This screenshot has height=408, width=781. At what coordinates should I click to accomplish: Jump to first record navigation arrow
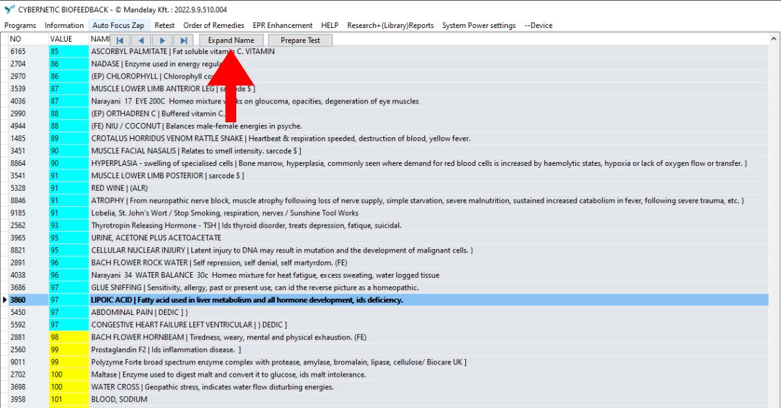coord(119,40)
